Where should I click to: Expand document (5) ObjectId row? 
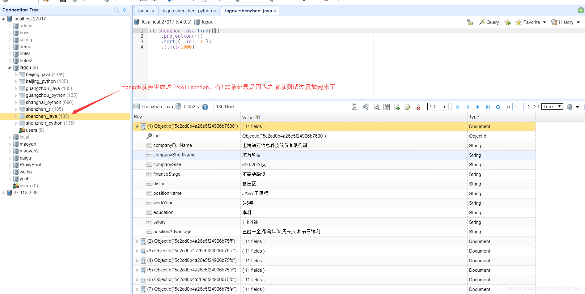pos(137,270)
